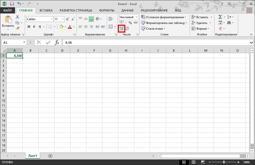Toggle bold formatting Ж

(29, 26)
